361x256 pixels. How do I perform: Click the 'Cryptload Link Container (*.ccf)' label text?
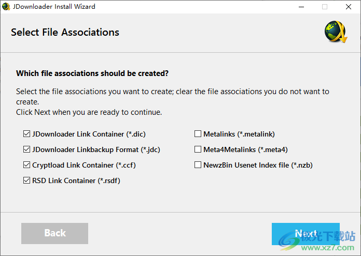[84, 165]
